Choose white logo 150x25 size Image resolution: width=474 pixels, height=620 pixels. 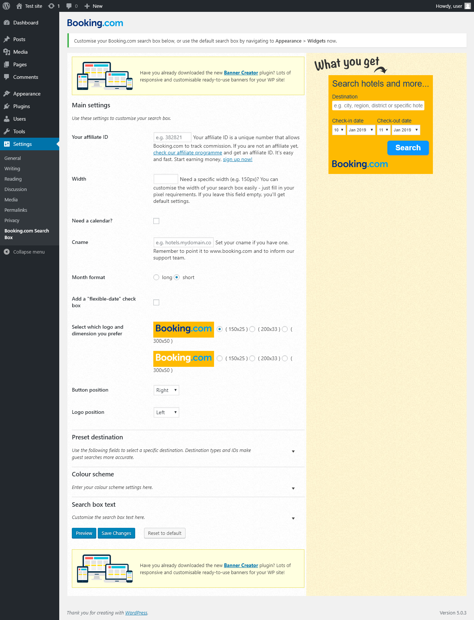220,358
